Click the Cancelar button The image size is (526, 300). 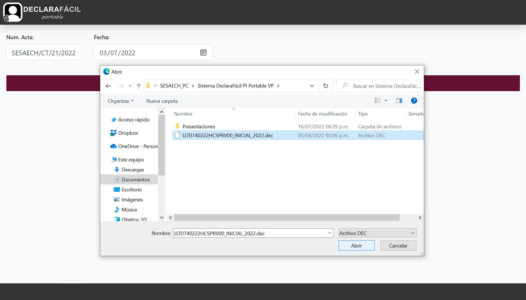(398, 246)
